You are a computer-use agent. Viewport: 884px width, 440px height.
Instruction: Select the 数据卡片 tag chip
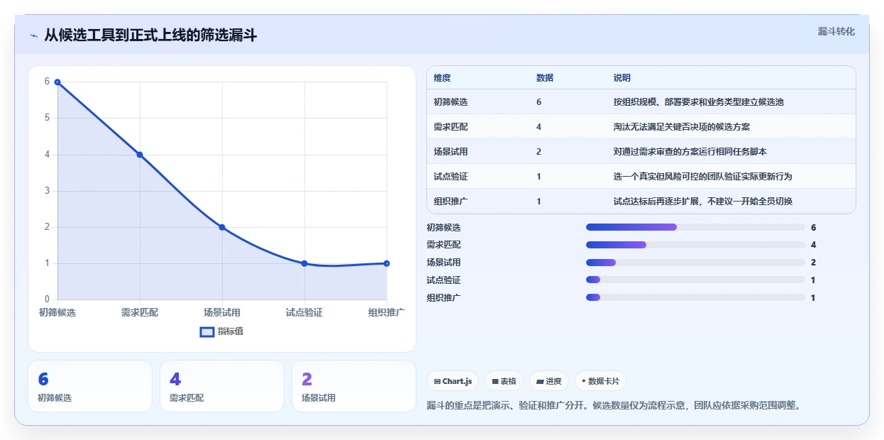600,381
